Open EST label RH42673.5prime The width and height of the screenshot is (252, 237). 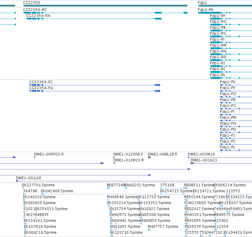tap(125, 215)
